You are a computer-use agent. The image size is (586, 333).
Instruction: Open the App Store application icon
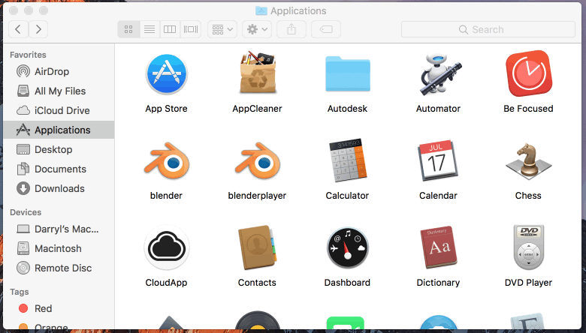166,74
